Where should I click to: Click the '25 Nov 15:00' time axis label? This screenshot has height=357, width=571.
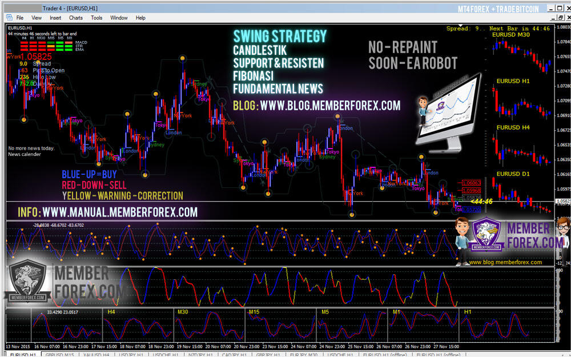click(360, 347)
